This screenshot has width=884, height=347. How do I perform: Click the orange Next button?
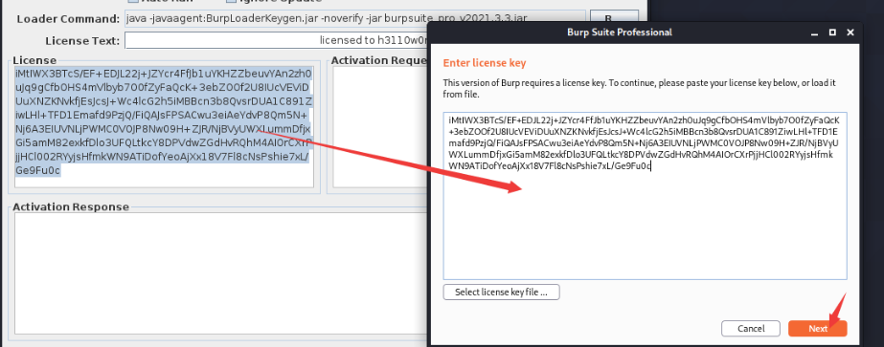click(x=817, y=329)
